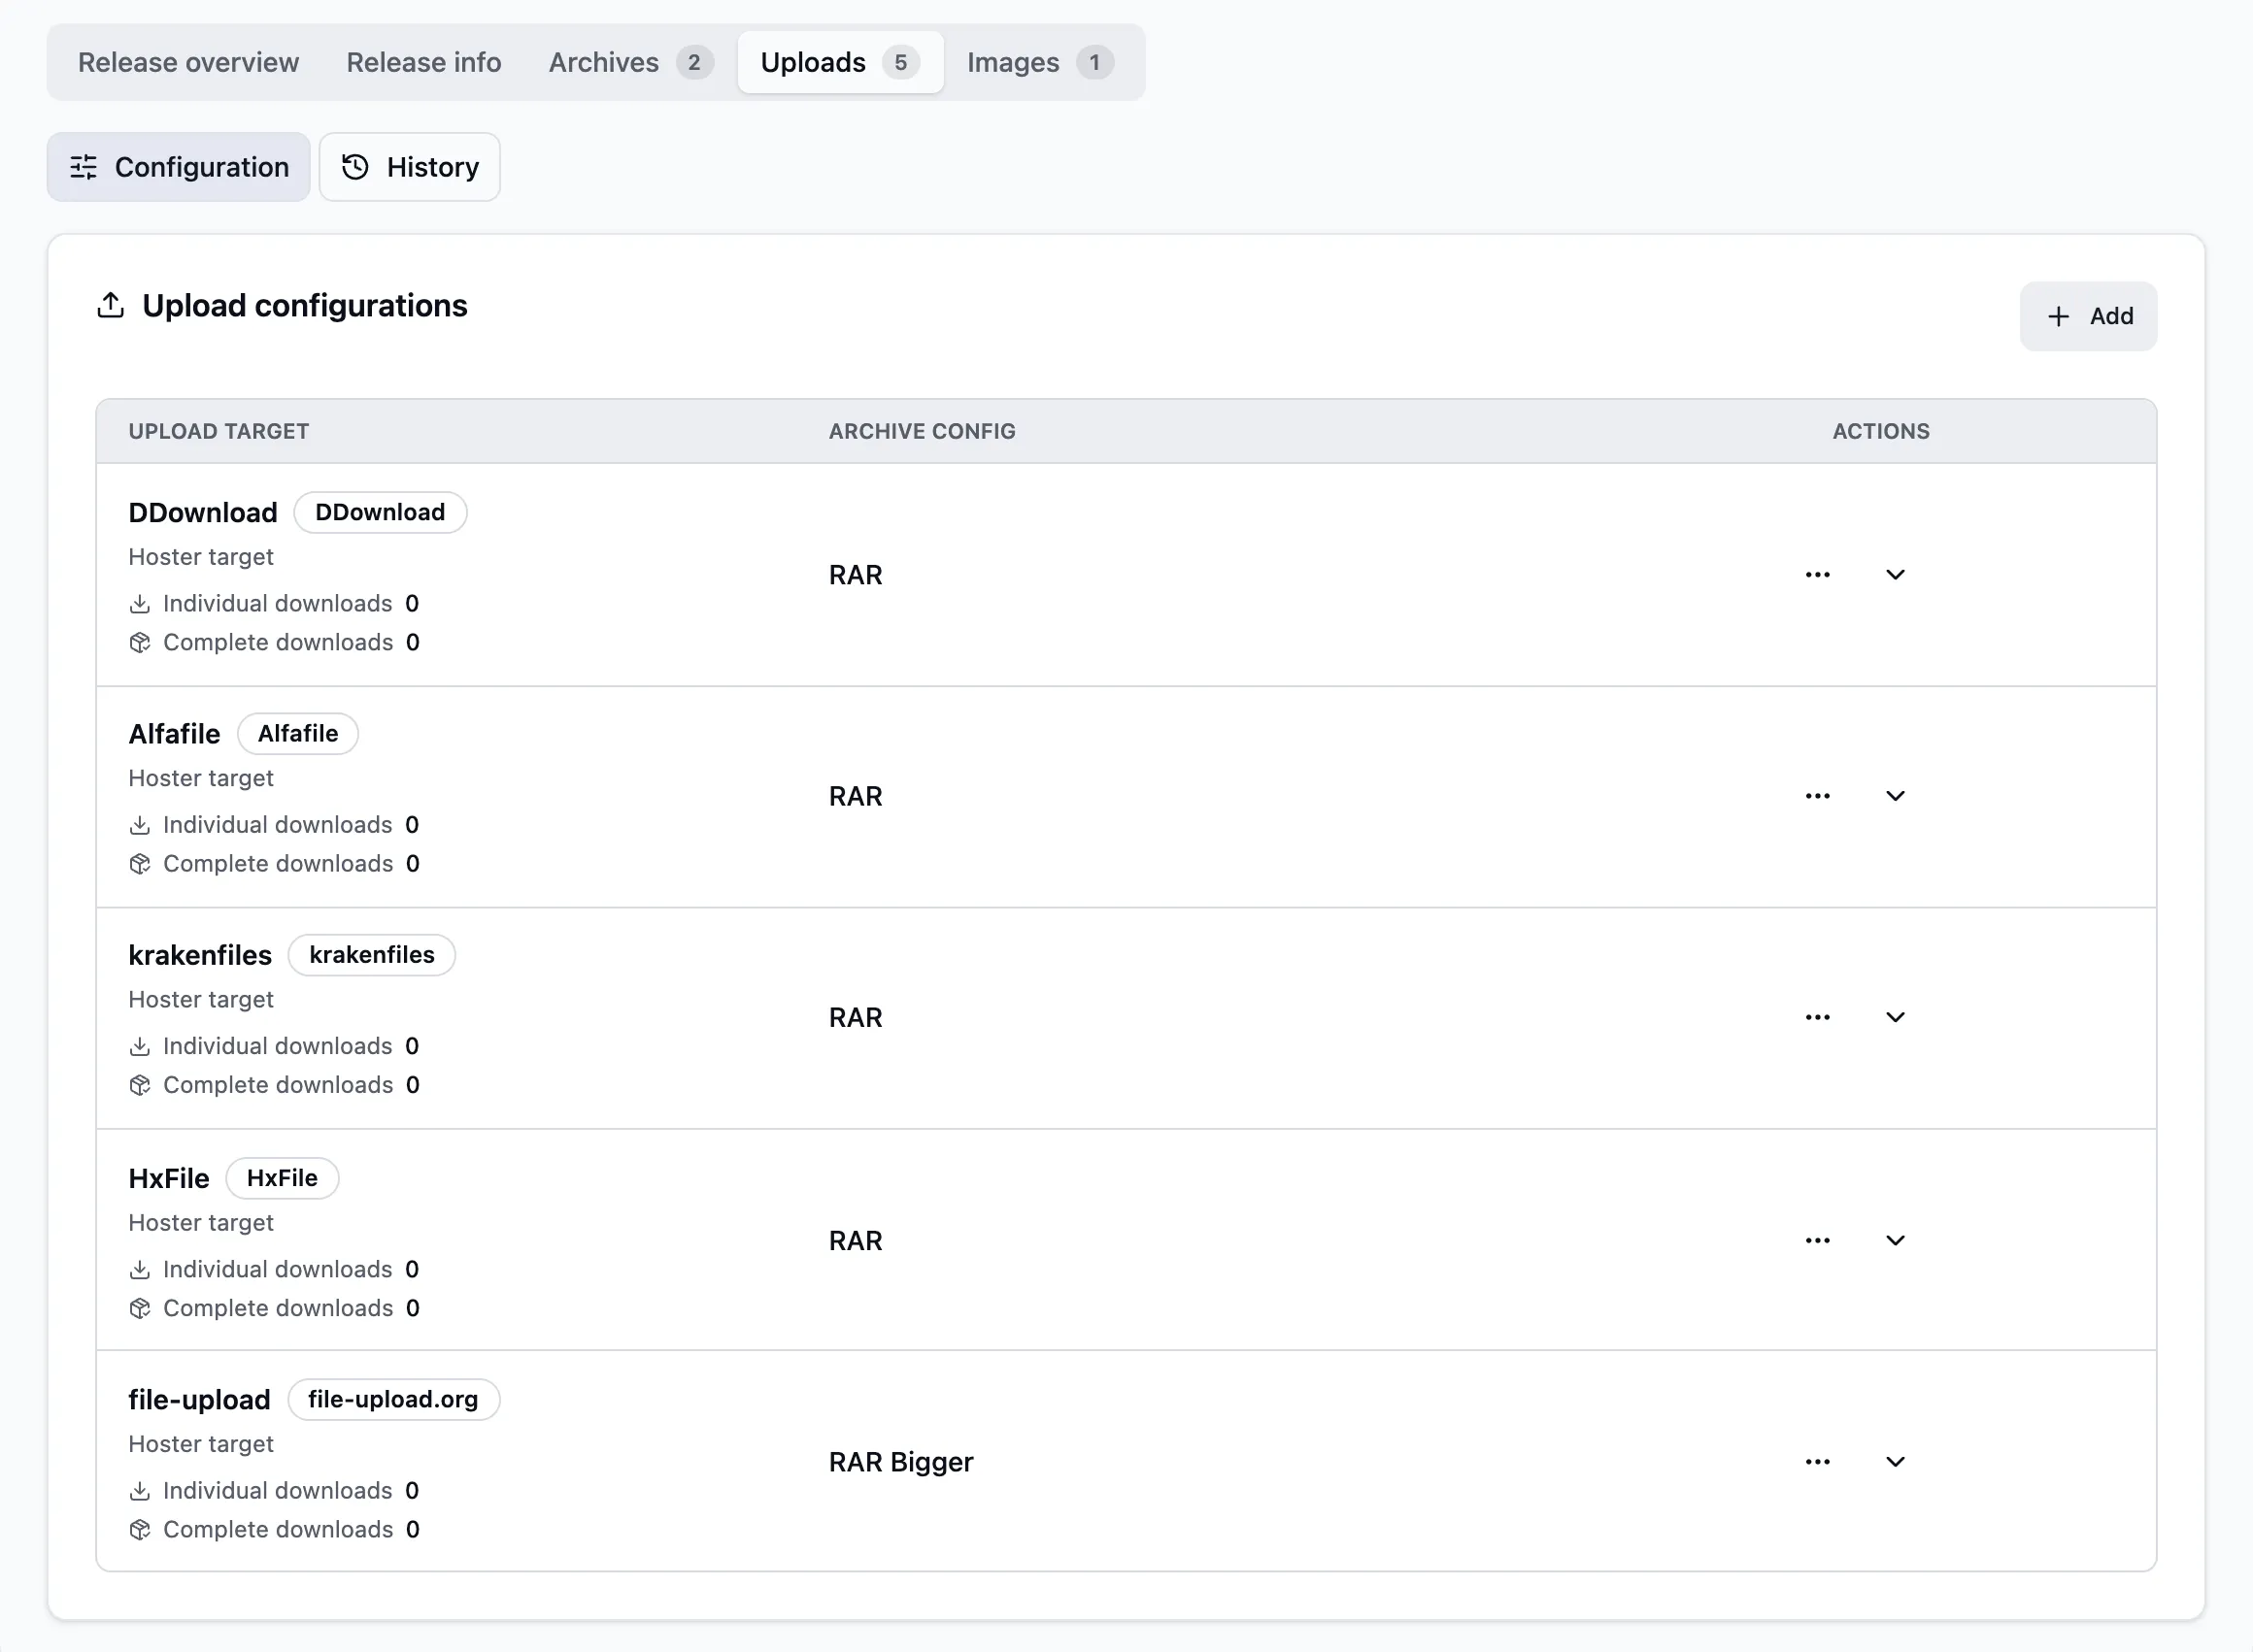Switch to the Release overview tab

[188, 62]
